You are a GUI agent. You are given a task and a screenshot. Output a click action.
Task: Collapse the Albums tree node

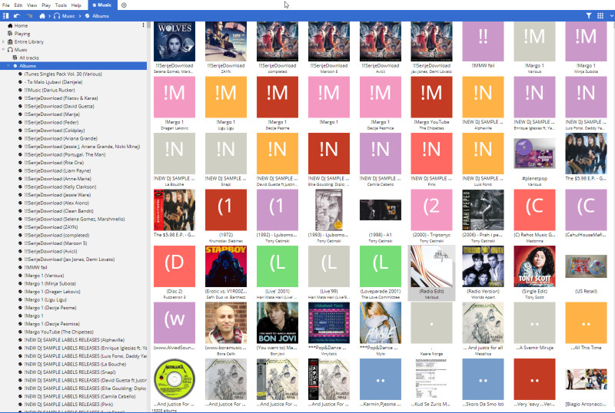pyautogui.click(x=8, y=66)
